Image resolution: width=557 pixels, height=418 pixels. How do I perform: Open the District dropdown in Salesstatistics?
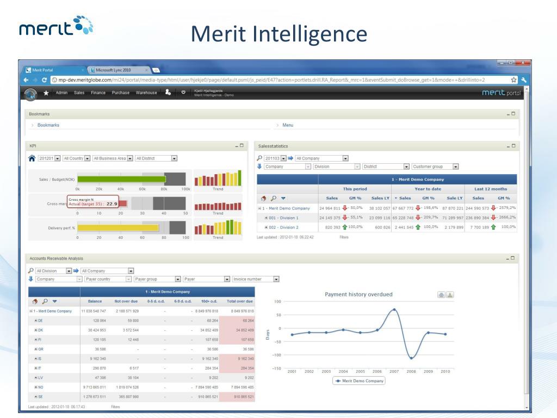(x=406, y=167)
